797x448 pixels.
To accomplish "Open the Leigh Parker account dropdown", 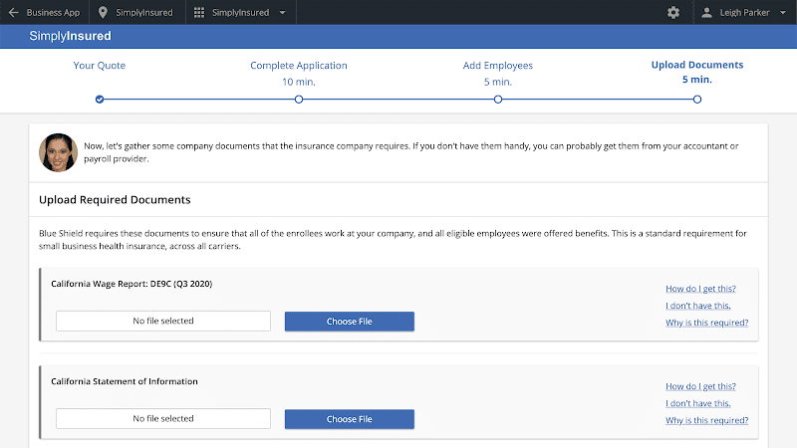I will coord(782,13).
